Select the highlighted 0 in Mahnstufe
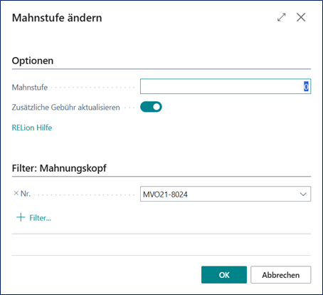This screenshot has height=295, width=323. coord(306,86)
